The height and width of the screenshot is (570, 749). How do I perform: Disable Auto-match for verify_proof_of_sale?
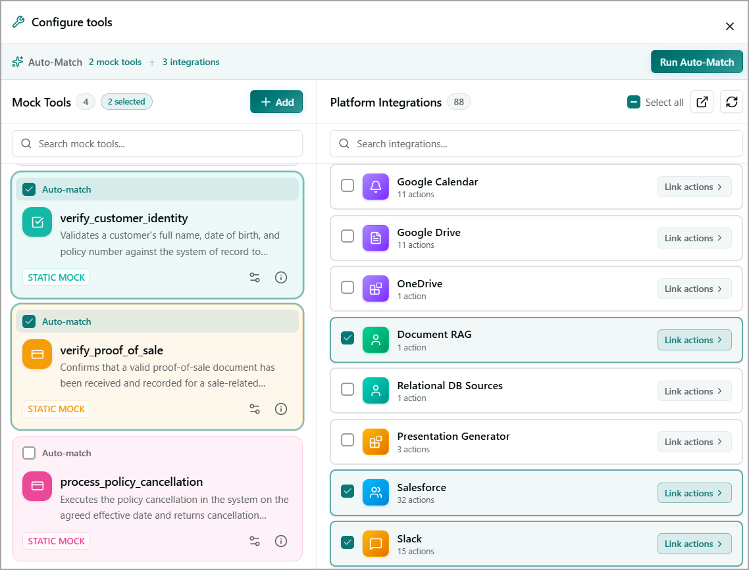click(29, 321)
